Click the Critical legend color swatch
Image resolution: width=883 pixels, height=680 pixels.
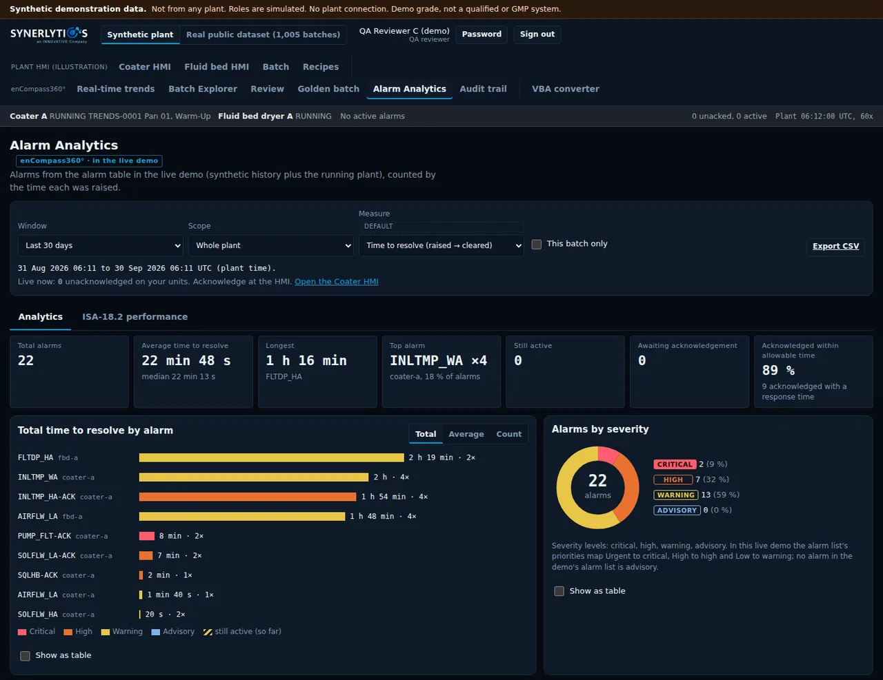click(x=22, y=632)
